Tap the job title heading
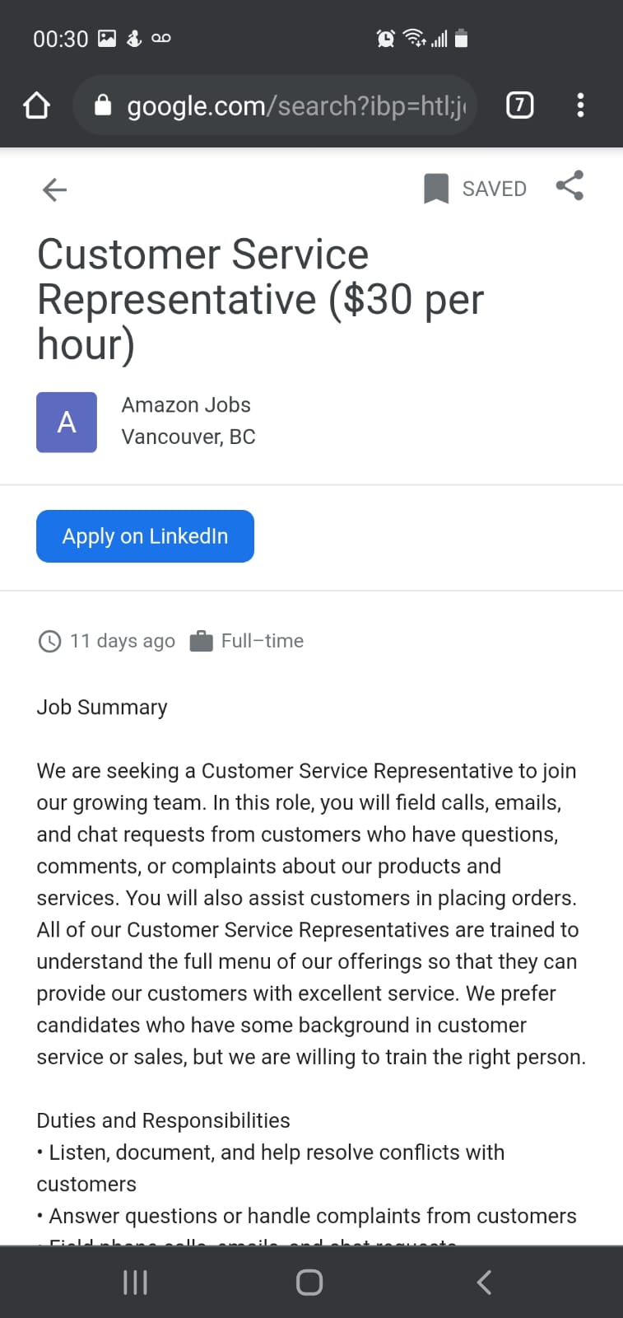The width and height of the screenshot is (623, 1318). [x=260, y=298]
